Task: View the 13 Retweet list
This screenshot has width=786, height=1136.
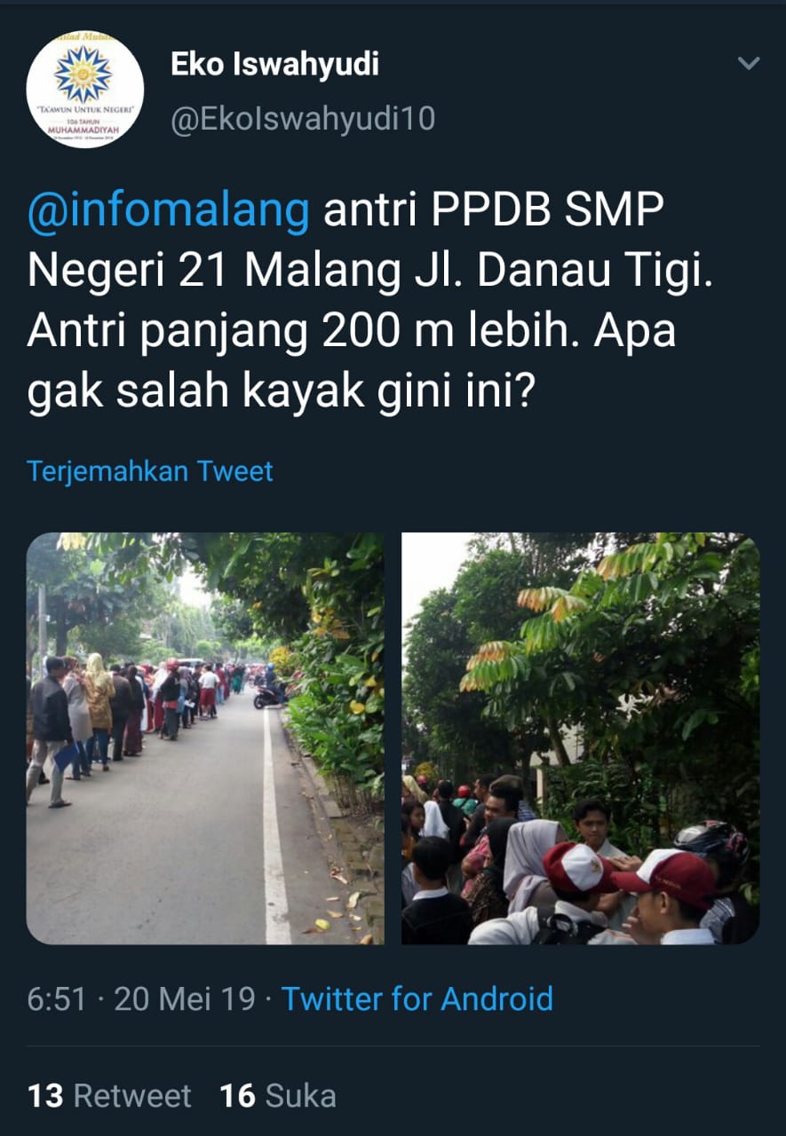Action: (109, 1096)
